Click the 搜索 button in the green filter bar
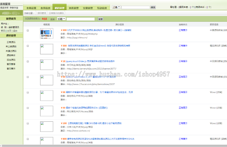Viewport: 227px width, 147px height. coord(101,19)
